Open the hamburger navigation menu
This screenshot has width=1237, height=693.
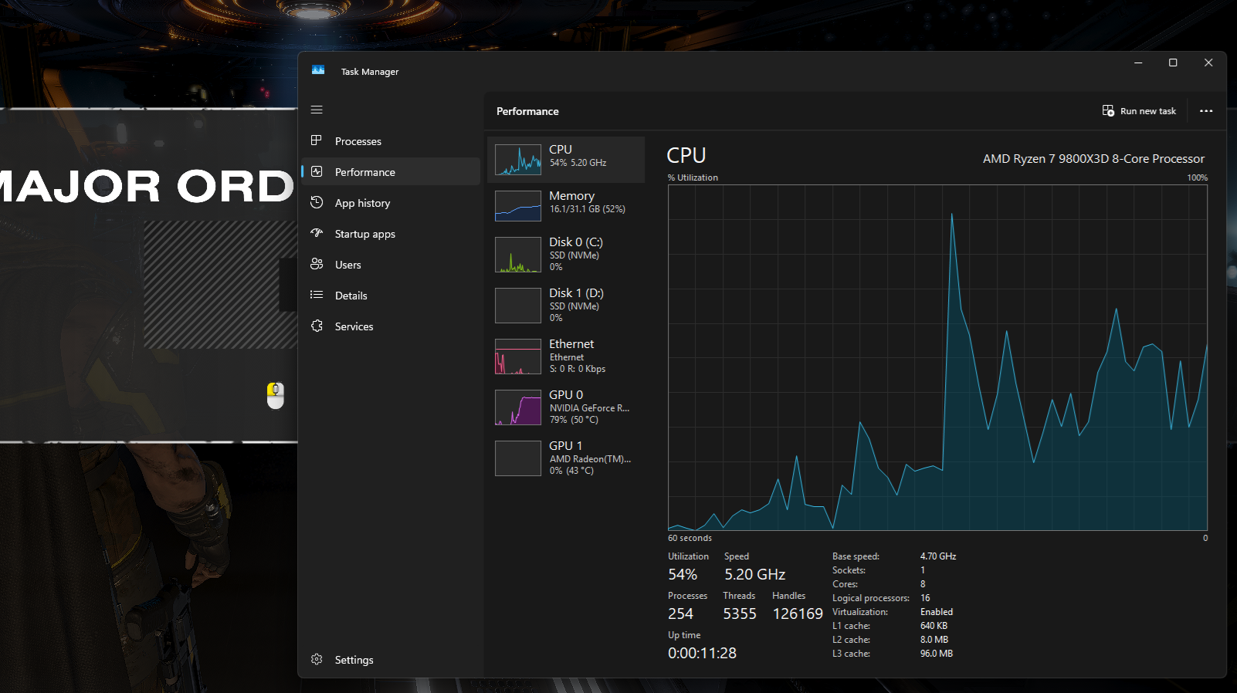pos(317,110)
